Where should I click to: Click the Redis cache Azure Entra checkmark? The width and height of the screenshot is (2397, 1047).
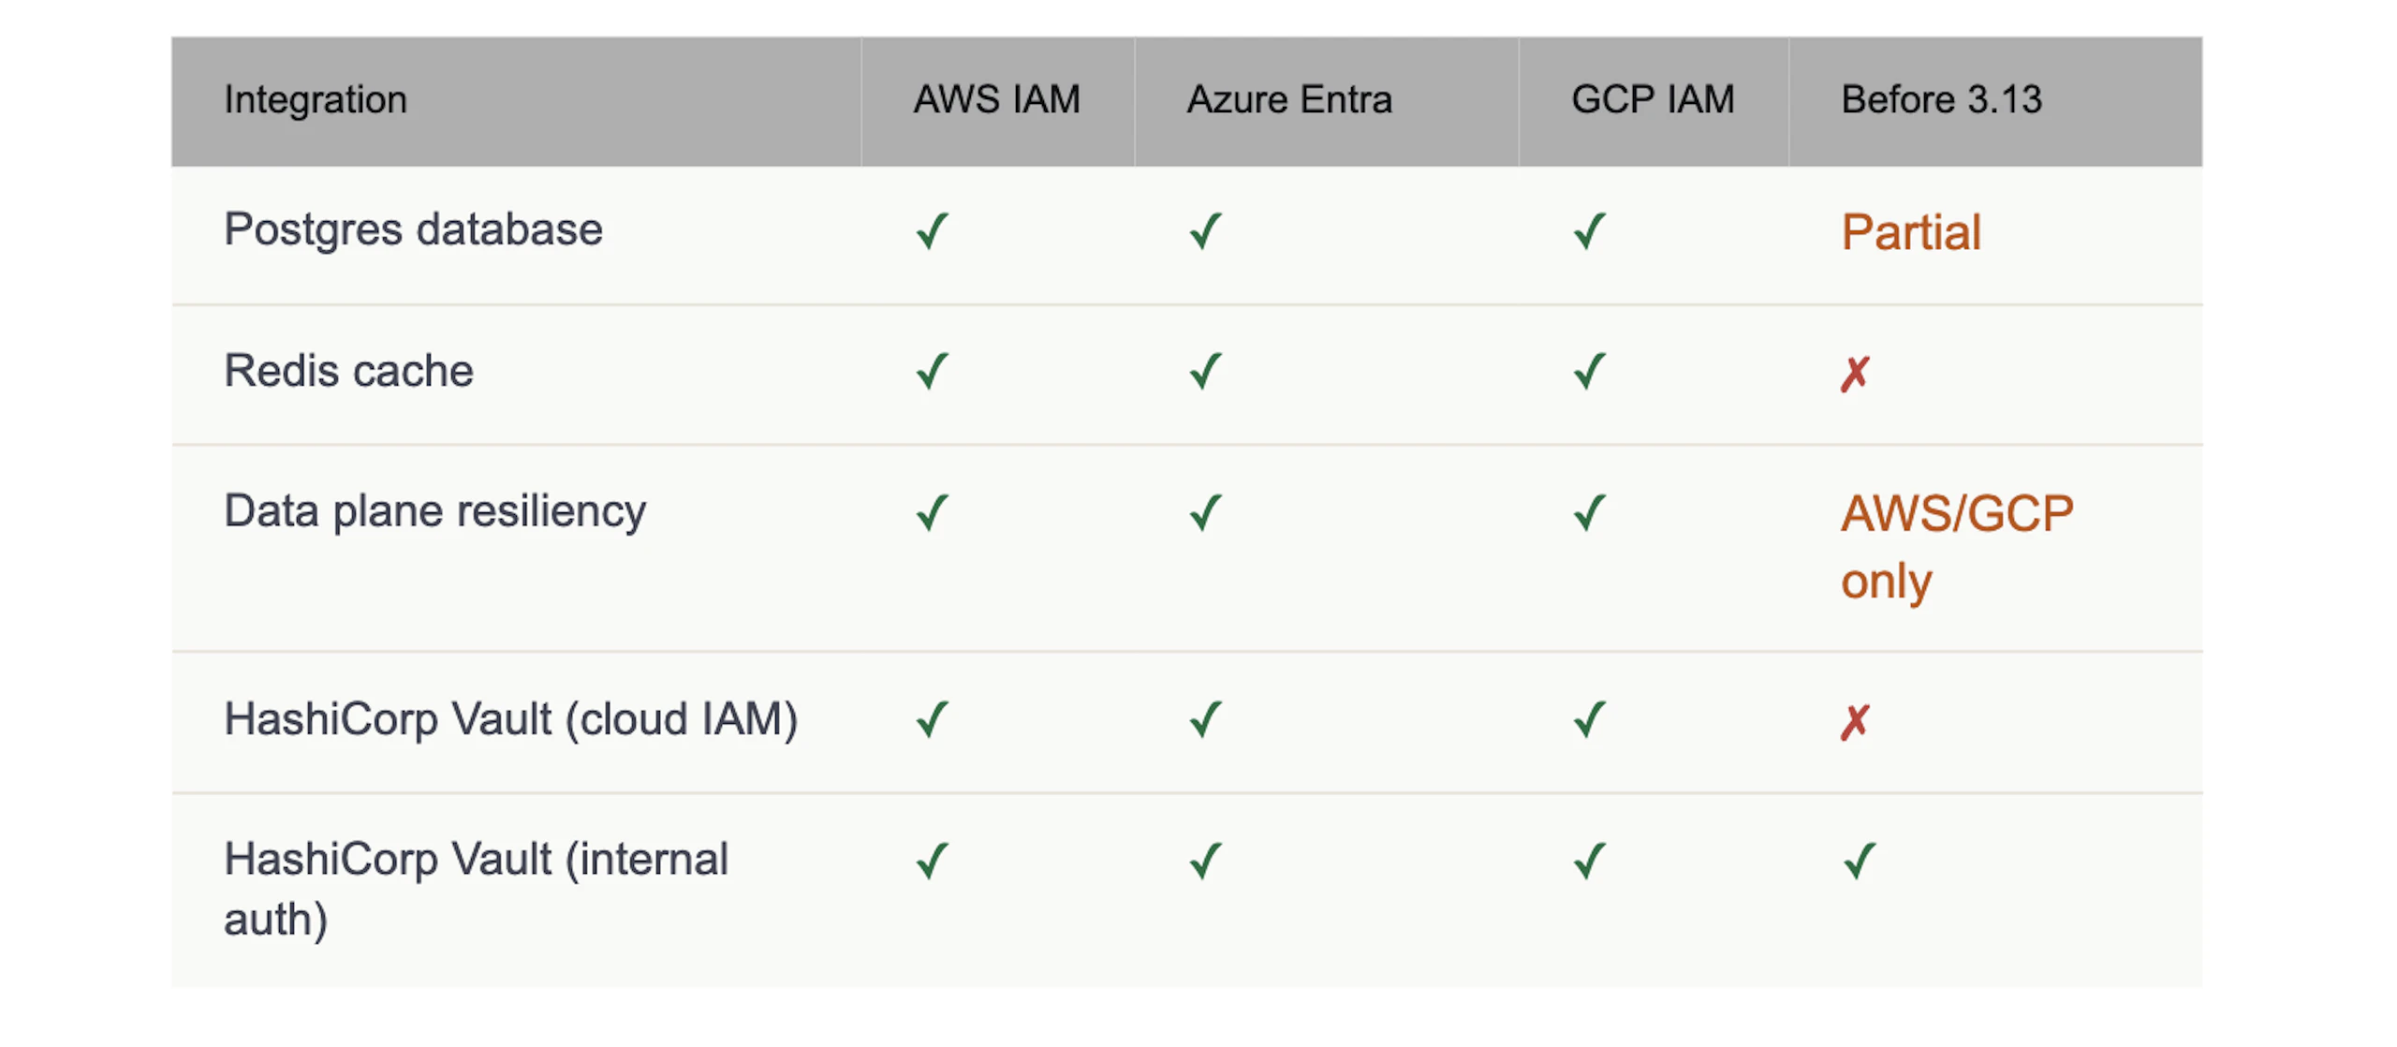pos(1206,372)
